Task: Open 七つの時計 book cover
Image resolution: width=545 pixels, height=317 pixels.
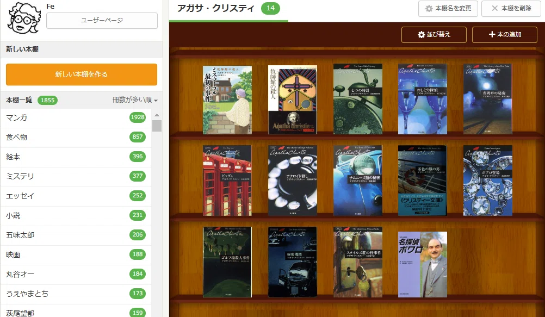Action: coord(358,99)
